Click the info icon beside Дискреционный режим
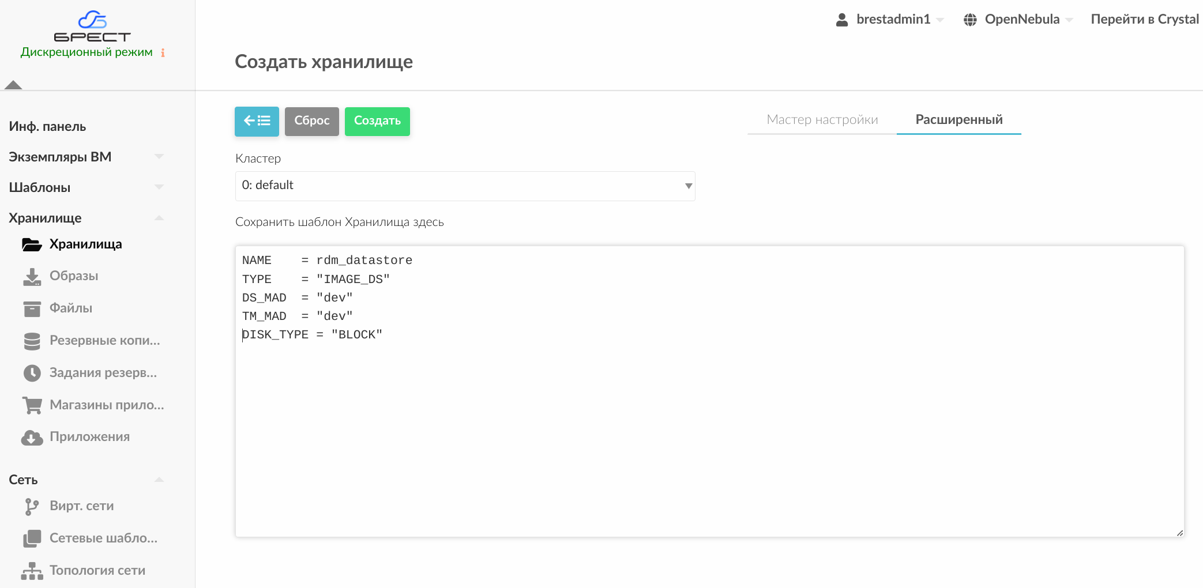The image size is (1203, 588). (163, 53)
